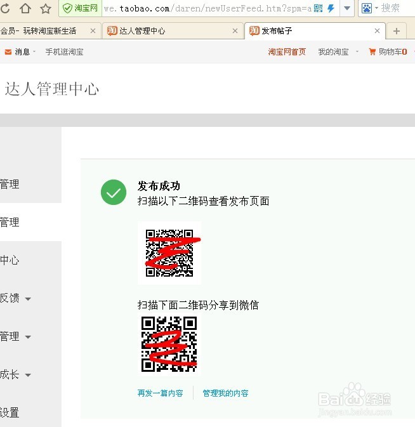Click the browser refresh icon
The image size is (415, 427).
[x=5, y=8]
